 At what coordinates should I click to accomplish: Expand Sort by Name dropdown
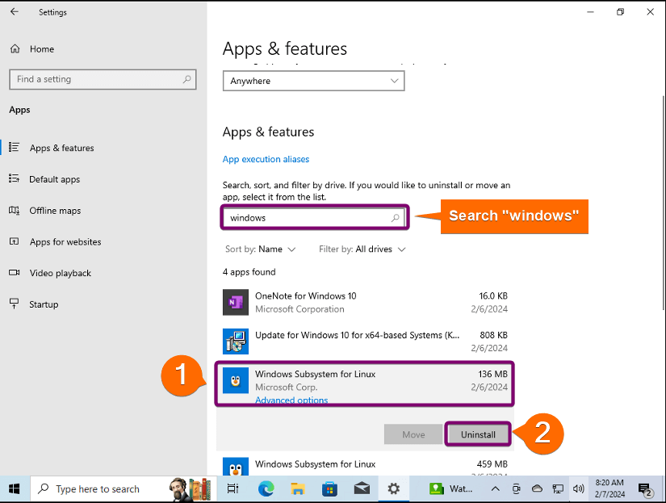coord(260,249)
